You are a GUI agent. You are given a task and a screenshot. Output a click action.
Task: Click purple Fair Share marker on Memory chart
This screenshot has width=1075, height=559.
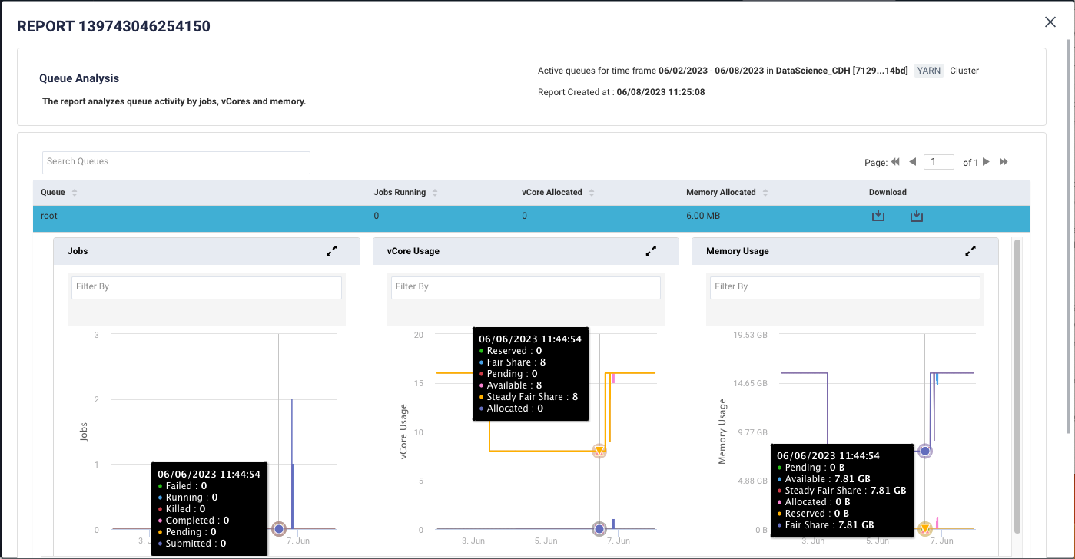925,451
